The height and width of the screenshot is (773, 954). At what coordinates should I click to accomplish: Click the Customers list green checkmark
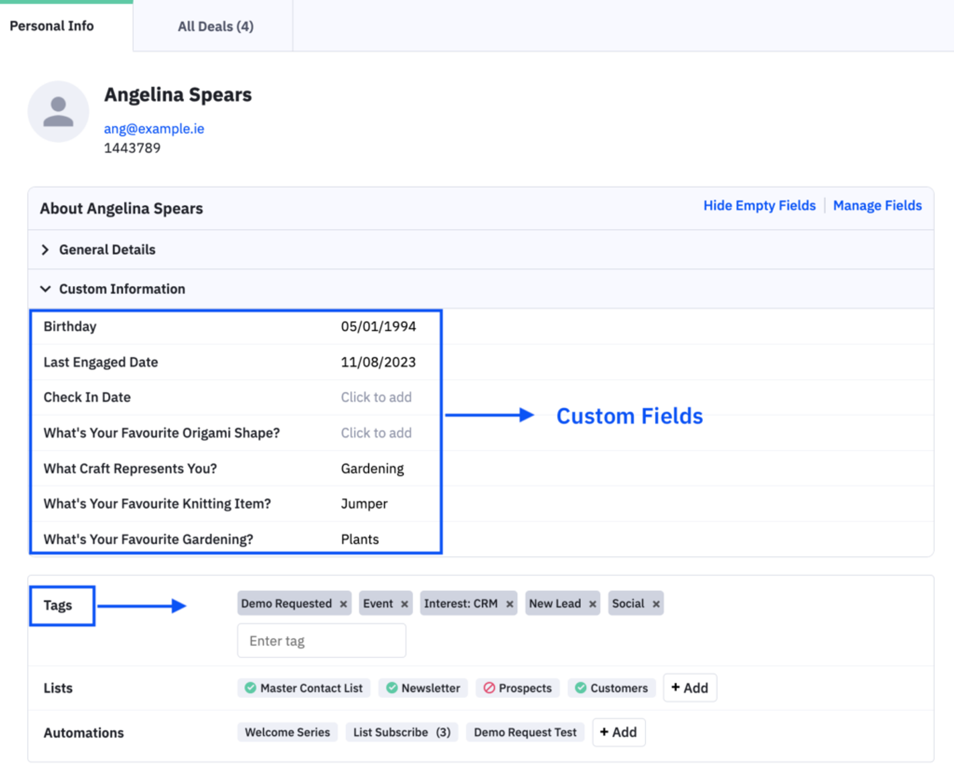coord(580,688)
